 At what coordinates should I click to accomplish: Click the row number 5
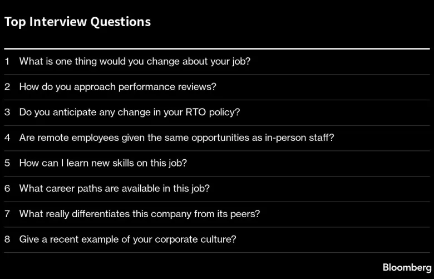pos(7,163)
